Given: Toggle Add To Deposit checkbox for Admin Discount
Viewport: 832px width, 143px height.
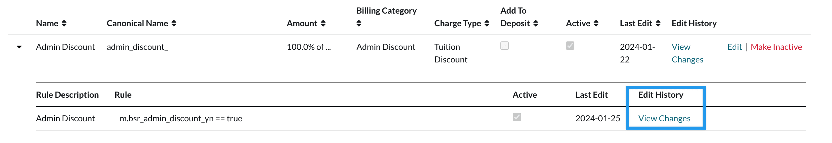Looking at the screenshot, I should point(505,46).
